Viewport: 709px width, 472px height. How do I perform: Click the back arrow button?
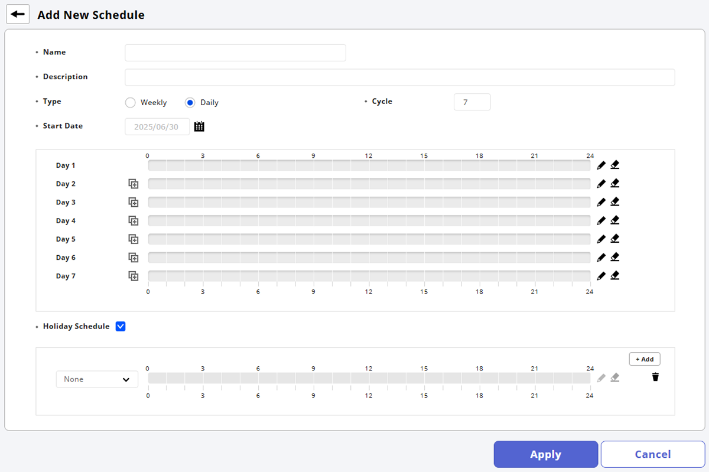[x=18, y=15]
